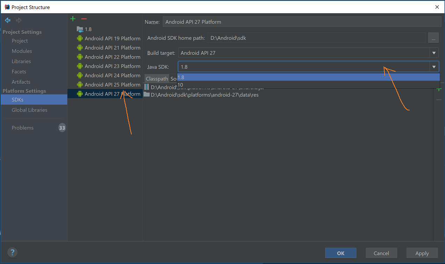Click the Android icon of API 22 Platform
This screenshot has width=445, height=264.
(80, 57)
